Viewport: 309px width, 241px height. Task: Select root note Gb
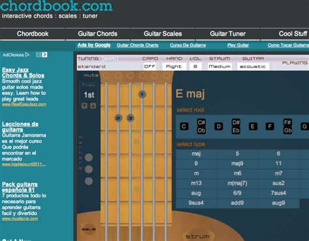pos(287,131)
